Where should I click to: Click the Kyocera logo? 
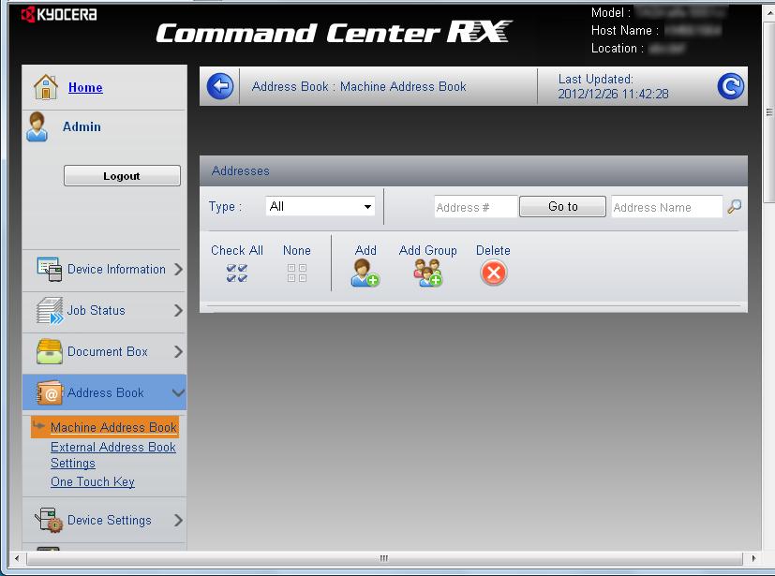click(x=59, y=14)
